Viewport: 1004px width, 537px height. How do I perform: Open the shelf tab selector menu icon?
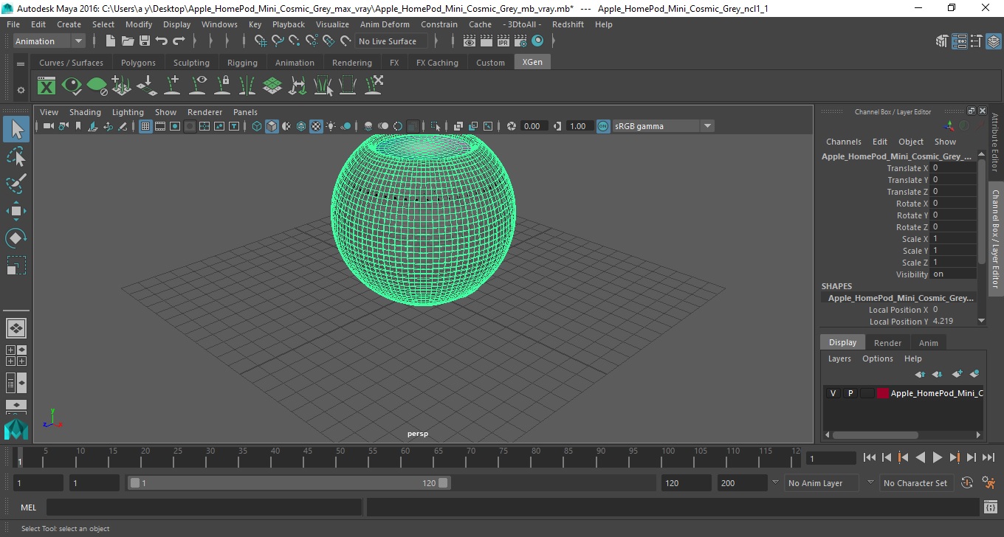point(21,63)
